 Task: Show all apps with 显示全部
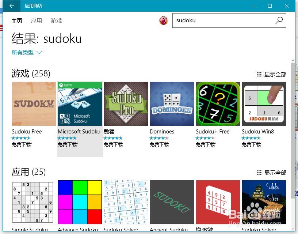[x=275, y=173]
